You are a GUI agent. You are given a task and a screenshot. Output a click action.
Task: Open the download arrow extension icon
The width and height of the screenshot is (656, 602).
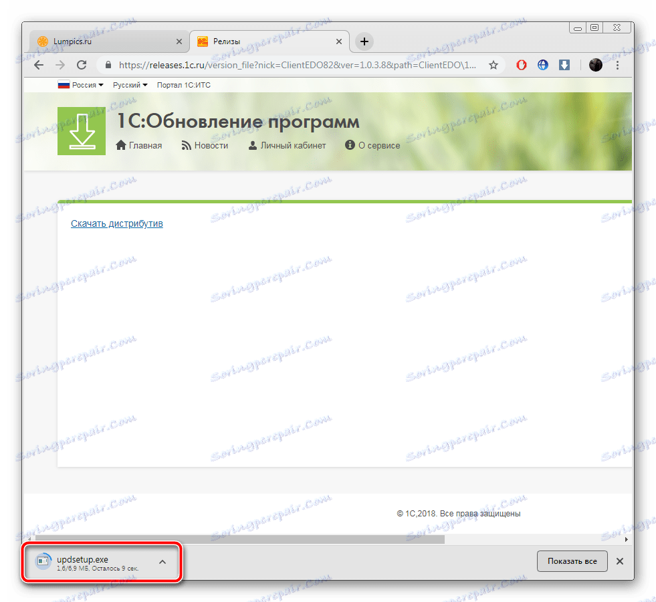[564, 65]
